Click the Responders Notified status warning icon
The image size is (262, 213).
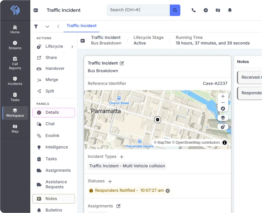(x=91, y=191)
